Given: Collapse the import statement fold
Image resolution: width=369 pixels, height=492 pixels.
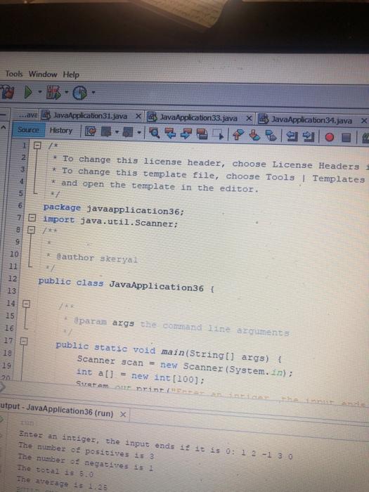Looking at the screenshot, I should coord(32,217).
